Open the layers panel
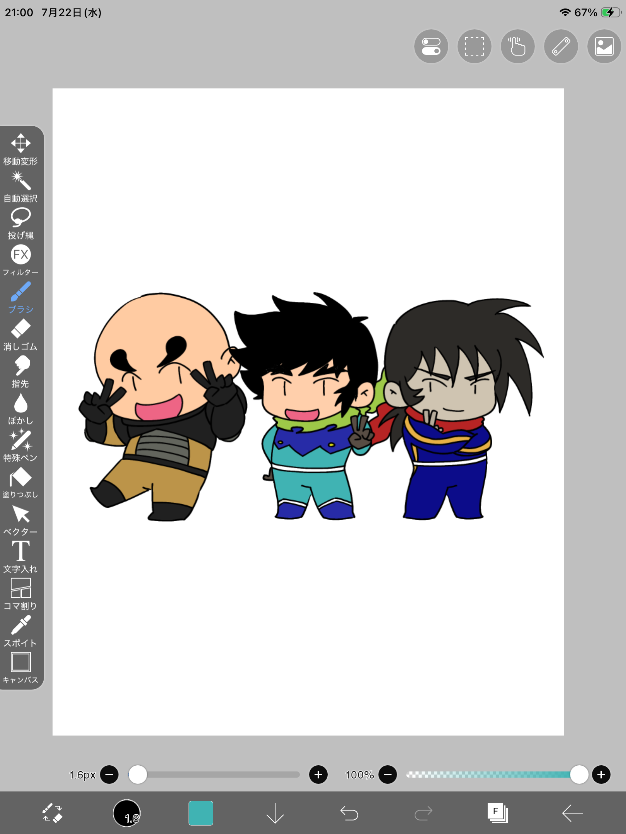Viewport: 626px width, 834px height. pyautogui.click(x=498, y=813)
